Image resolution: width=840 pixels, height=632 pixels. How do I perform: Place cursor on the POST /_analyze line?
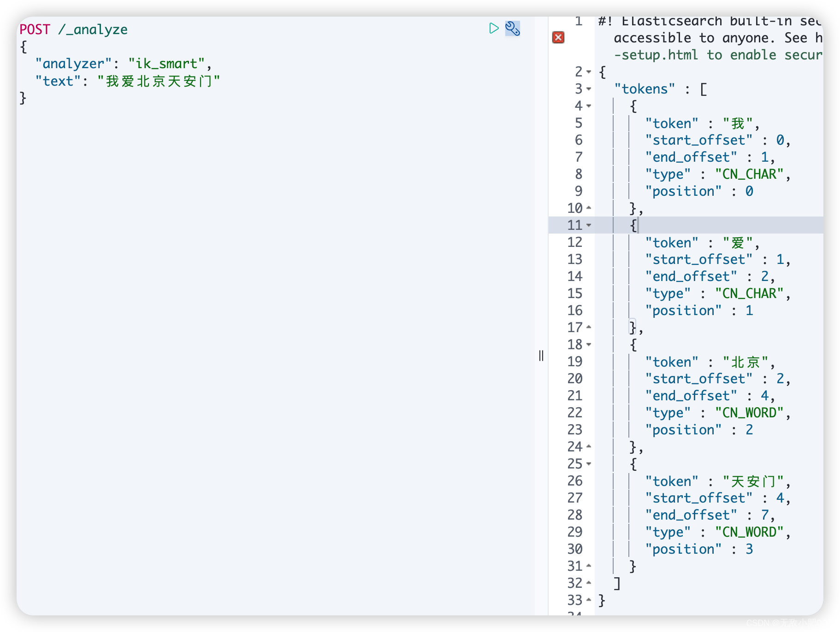point(73,29)
